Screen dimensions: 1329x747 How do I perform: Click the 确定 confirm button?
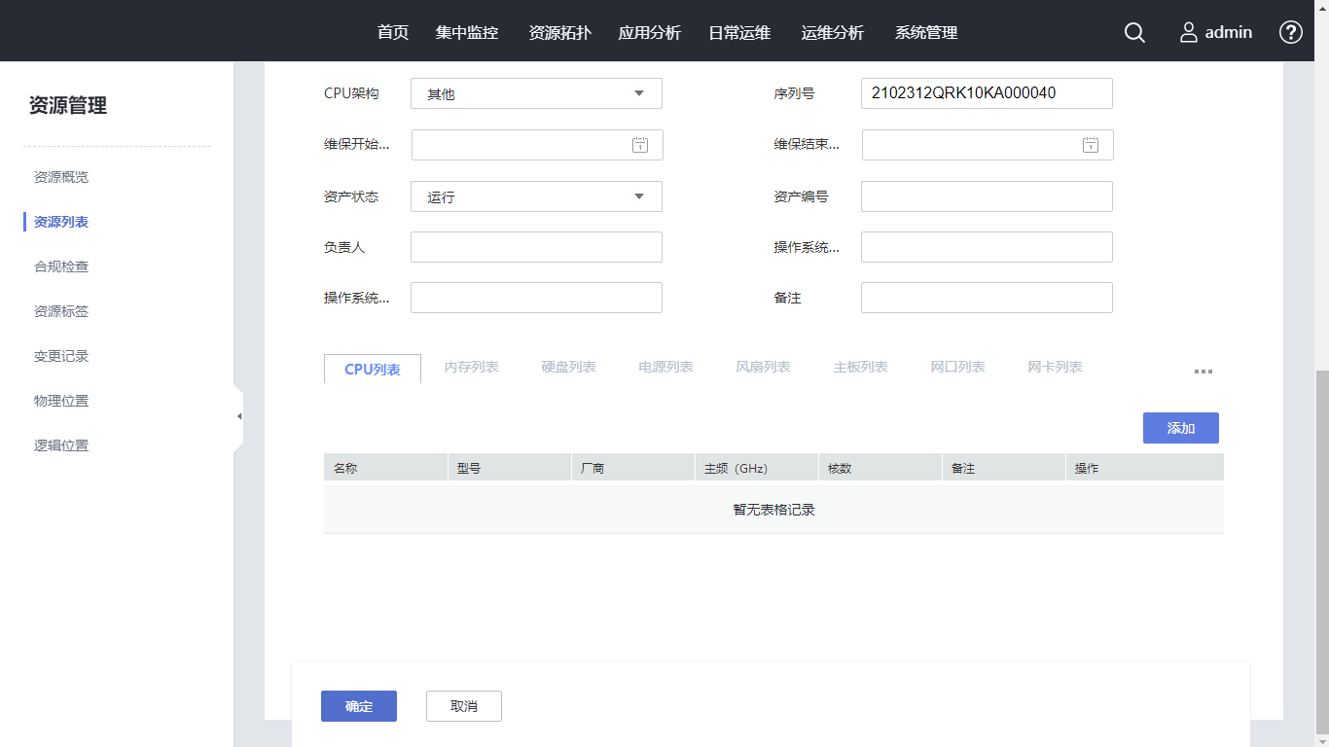tap(359, 706)
